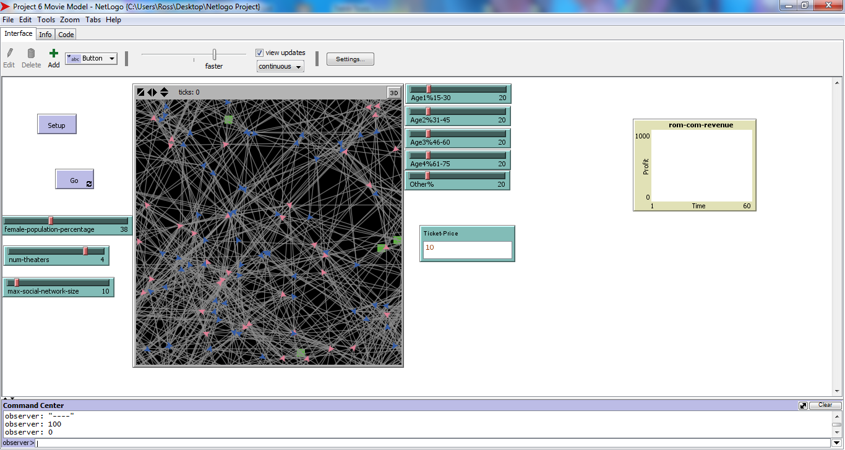Click the left-right arrows icon on view

(152, 92)
